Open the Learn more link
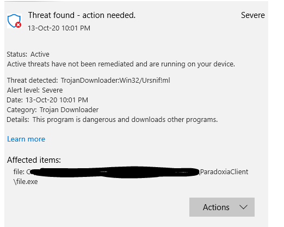Viewport: 284px width, 227px height. (x=26, y=139)
